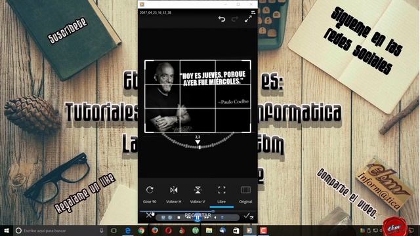Open Microsoft Store from the taskbar
The height and width of the screenshot is (236, 420).
[236, 230]
